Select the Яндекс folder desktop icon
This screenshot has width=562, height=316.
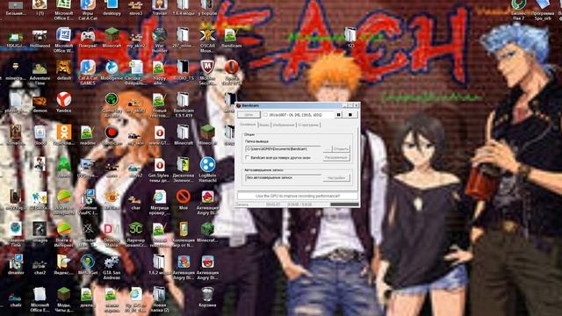click(x=64, y=265)
